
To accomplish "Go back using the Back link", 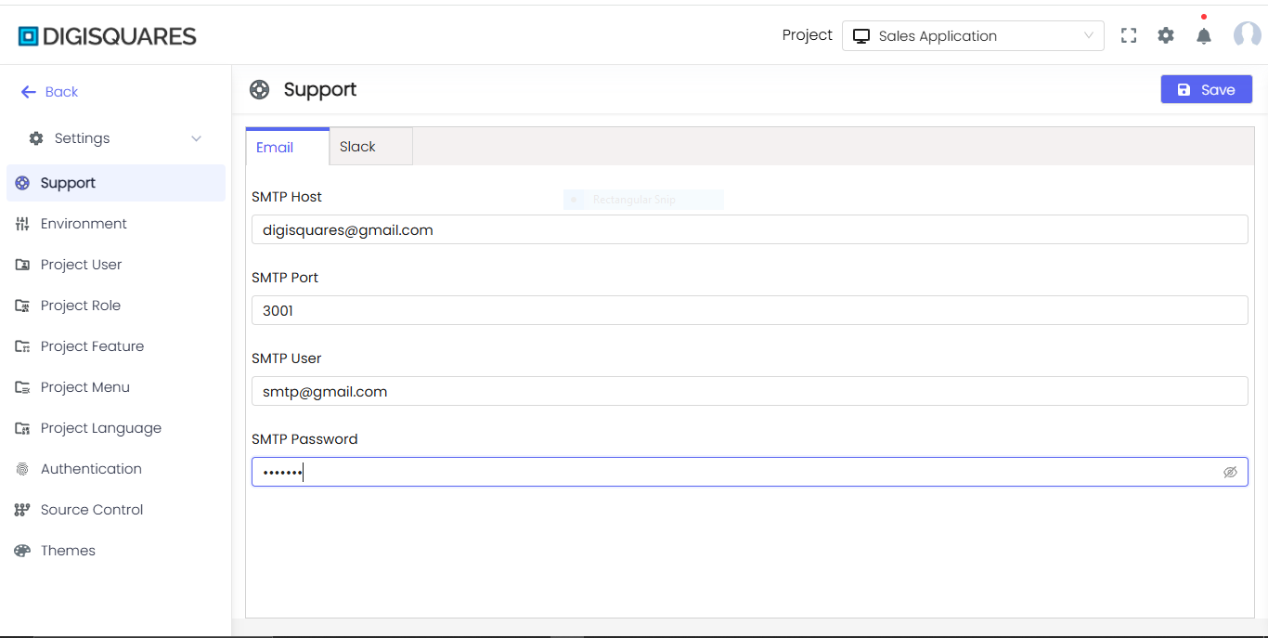I will [61, 92].
